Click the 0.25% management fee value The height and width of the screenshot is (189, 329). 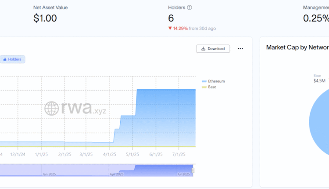pyautogui.click(x=316, y=18)
